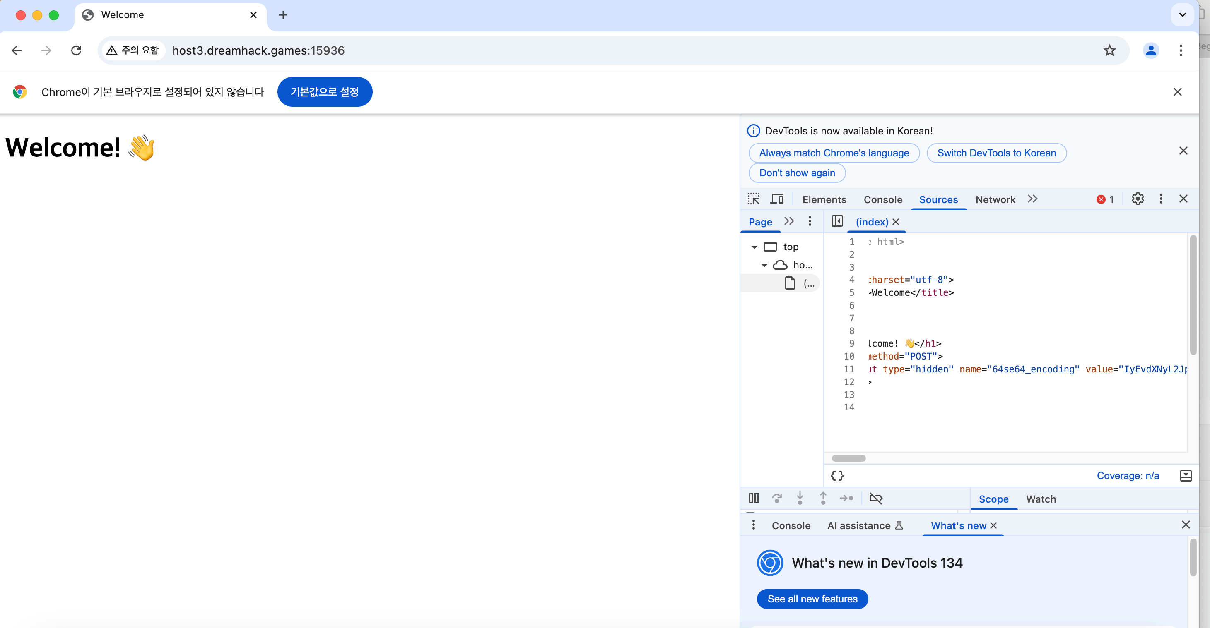Click See all new features button

[x=812, y=599]
